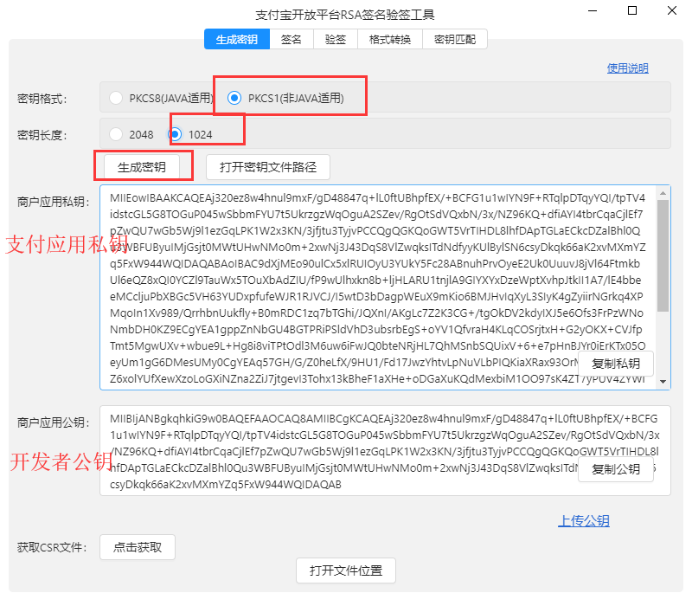Select 1024 key length option
Image resolution: width=692 pixels, height=606 pixels.
[x=176, y=134]
